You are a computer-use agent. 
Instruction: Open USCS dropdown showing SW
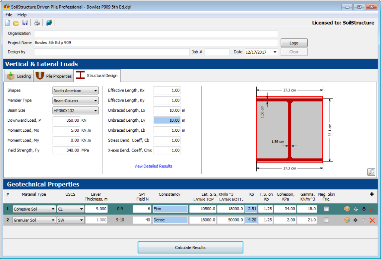pos(71,220)
